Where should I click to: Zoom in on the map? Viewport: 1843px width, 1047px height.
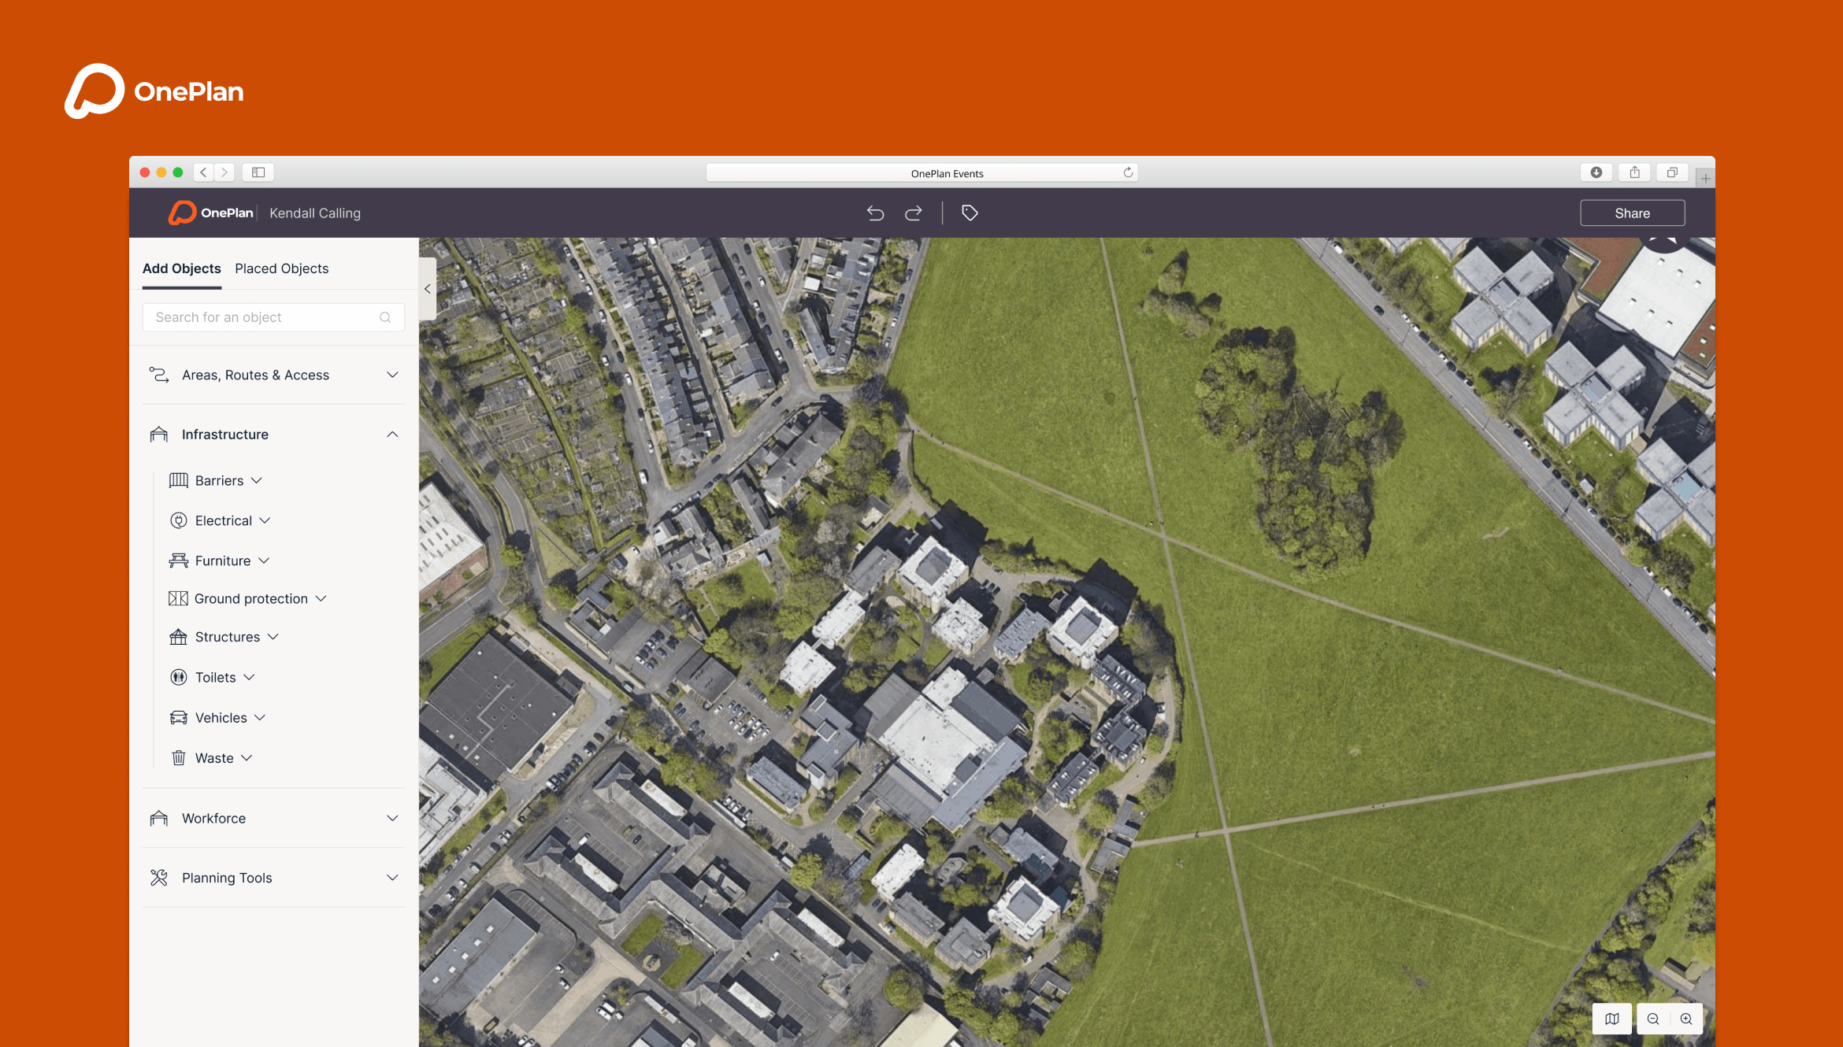pyautogui.click(x=1686, y=1019)
